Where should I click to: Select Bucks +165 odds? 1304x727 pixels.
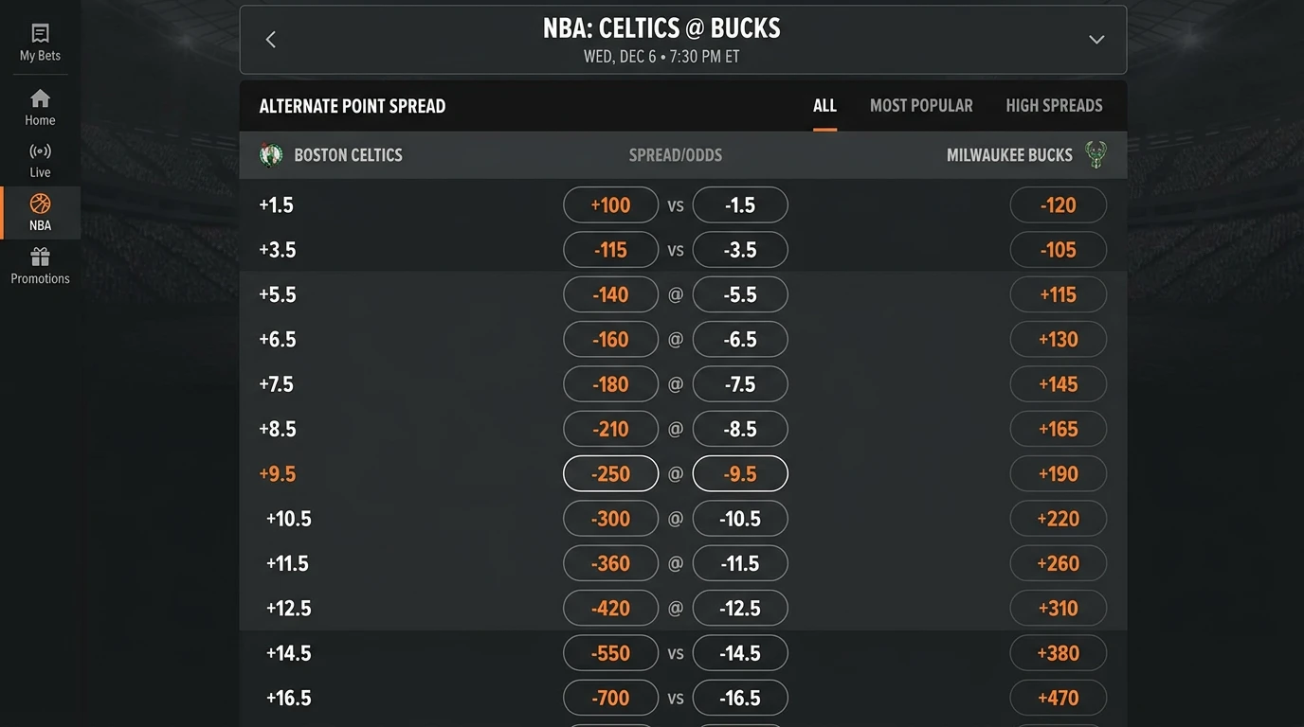tap(1058, 429)
